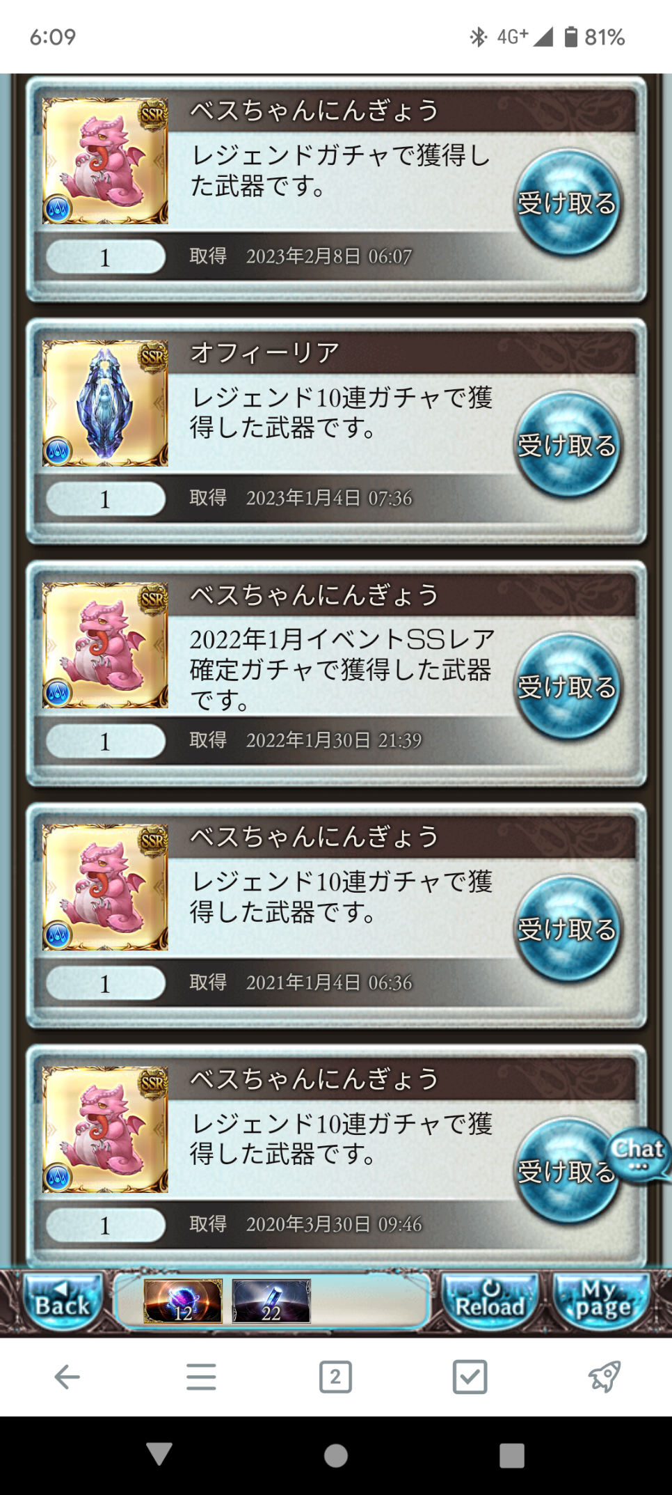The width and height of the screenshot is (672, 1495).
Task: Open the browser hamburger menu
Action: pyautogui.click(x=201, y=1377)
